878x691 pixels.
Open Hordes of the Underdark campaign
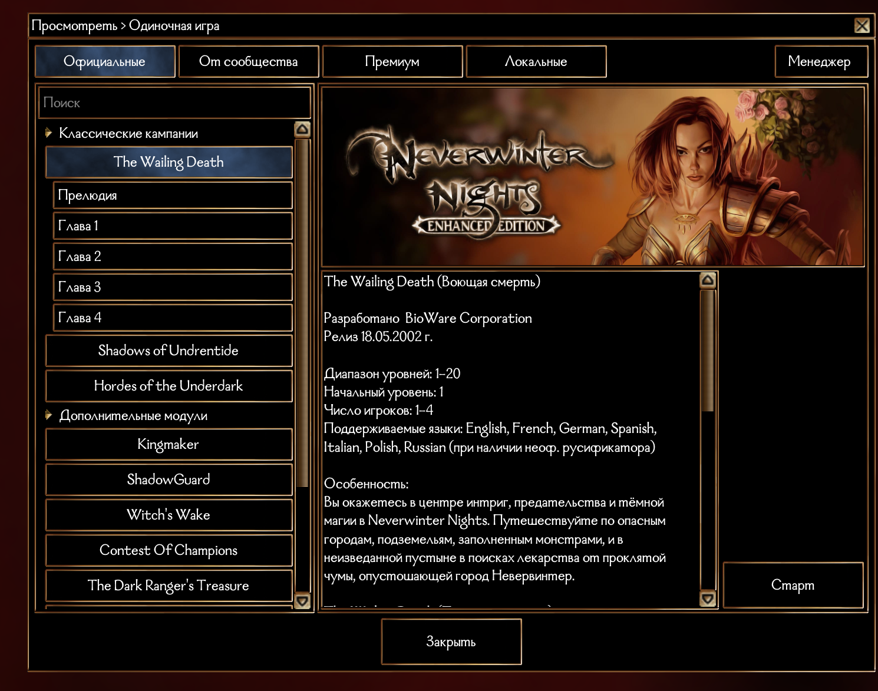point(169,386)
